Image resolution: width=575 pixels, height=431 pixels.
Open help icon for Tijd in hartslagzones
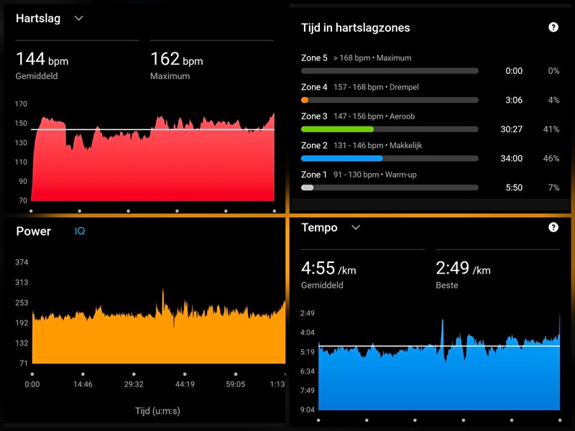coord(553,27)
